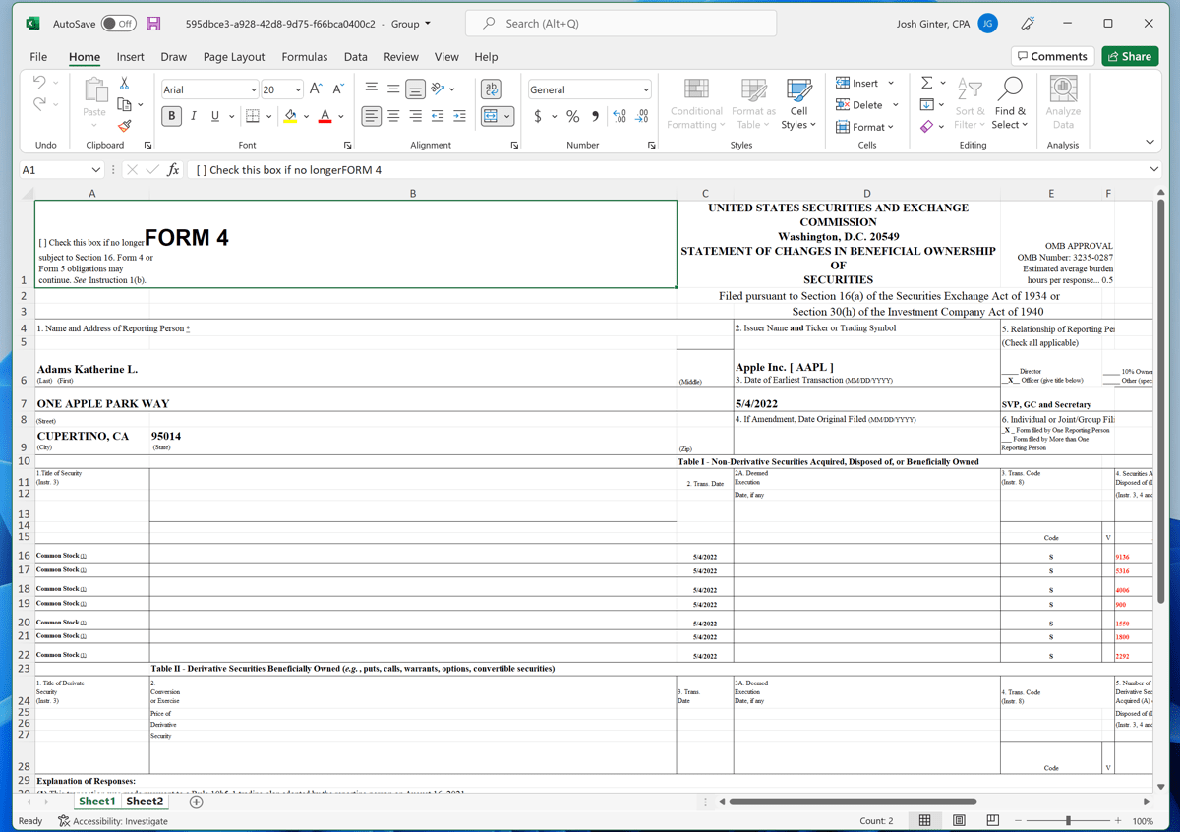The image size is (1180, 832).
Task: Open Find & Select menu
Action: (x=1009, y=103)
